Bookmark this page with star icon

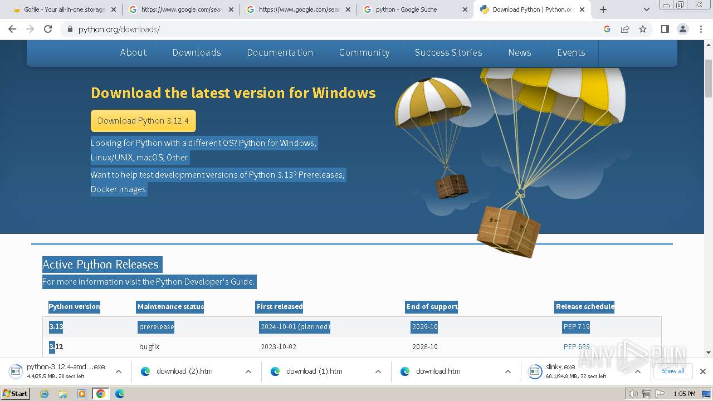[x=643, y=29]
